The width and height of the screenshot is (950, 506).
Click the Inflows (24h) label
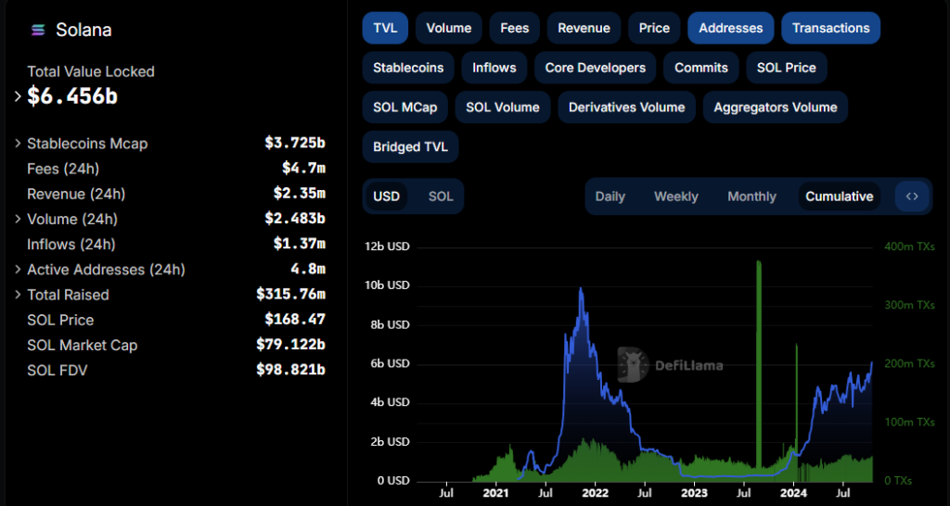click(71, 244)
